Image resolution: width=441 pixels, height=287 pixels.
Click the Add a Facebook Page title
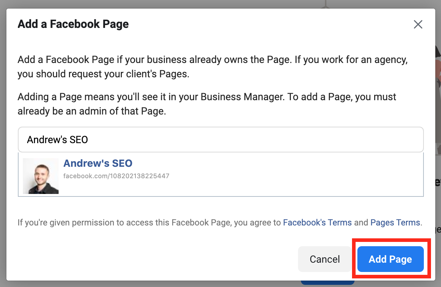(73, 24)
